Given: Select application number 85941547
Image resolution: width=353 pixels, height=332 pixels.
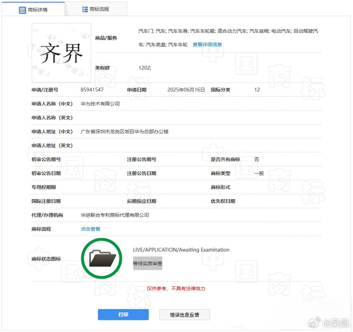Looking at the screenshot, I should (x=92, y=90).
